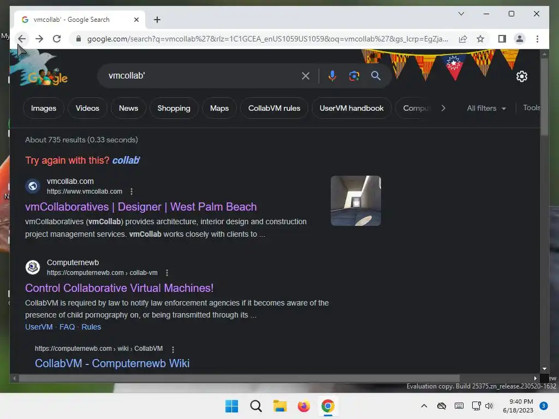Try again with the collab' suggestion
This screenshot has height=419, width=559.
click(x=126, y=160)
